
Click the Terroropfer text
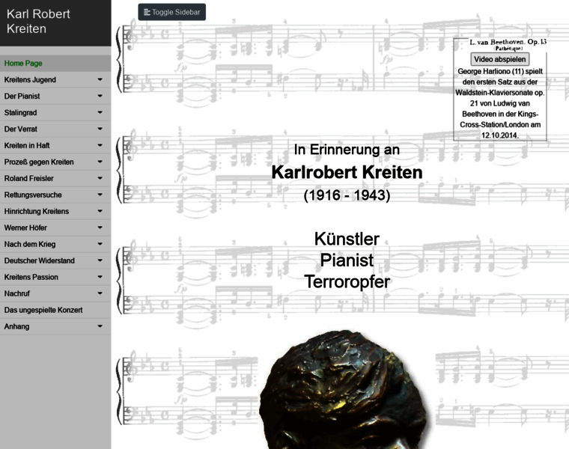(347, 282)
